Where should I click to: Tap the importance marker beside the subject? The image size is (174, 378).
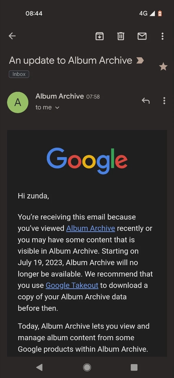[x=140, y=60]
